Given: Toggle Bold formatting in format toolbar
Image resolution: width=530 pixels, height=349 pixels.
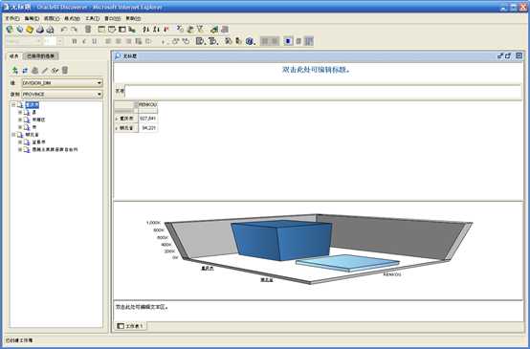Looking at the screenshot, I should click(x=75, y=41).
